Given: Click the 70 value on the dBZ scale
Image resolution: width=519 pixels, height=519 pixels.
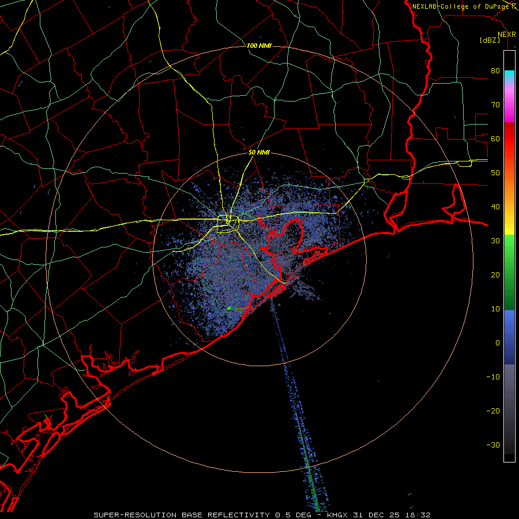Looking at the screenshot, I should click(x=495, y=104).
